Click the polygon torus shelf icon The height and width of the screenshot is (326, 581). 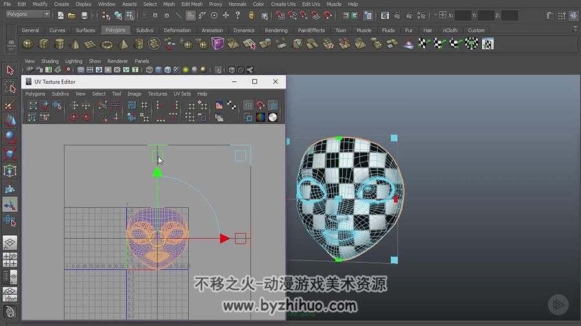[107, 44]
